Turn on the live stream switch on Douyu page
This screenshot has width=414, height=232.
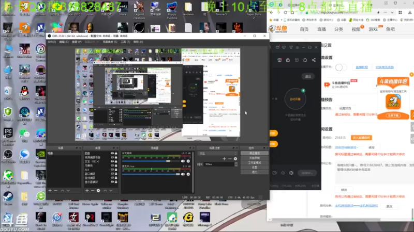tap(341, 68)
